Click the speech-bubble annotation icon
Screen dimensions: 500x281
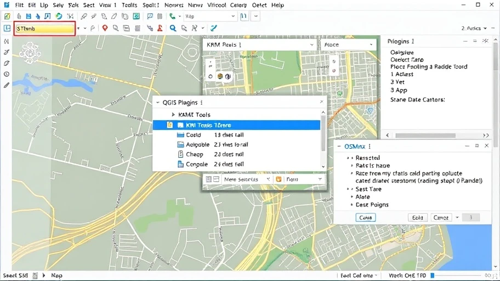pyautogui.click(x=150, y=16)
